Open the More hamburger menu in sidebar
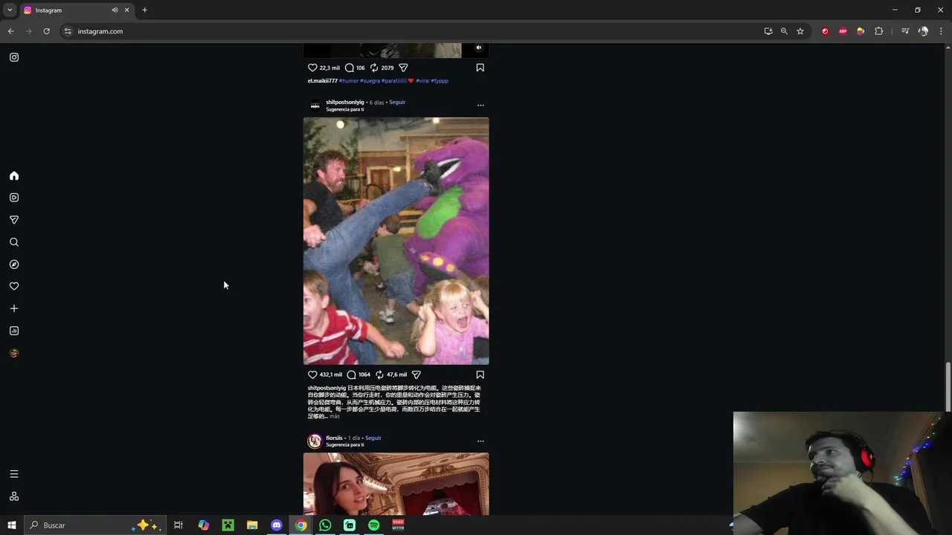 click(14, 474)
